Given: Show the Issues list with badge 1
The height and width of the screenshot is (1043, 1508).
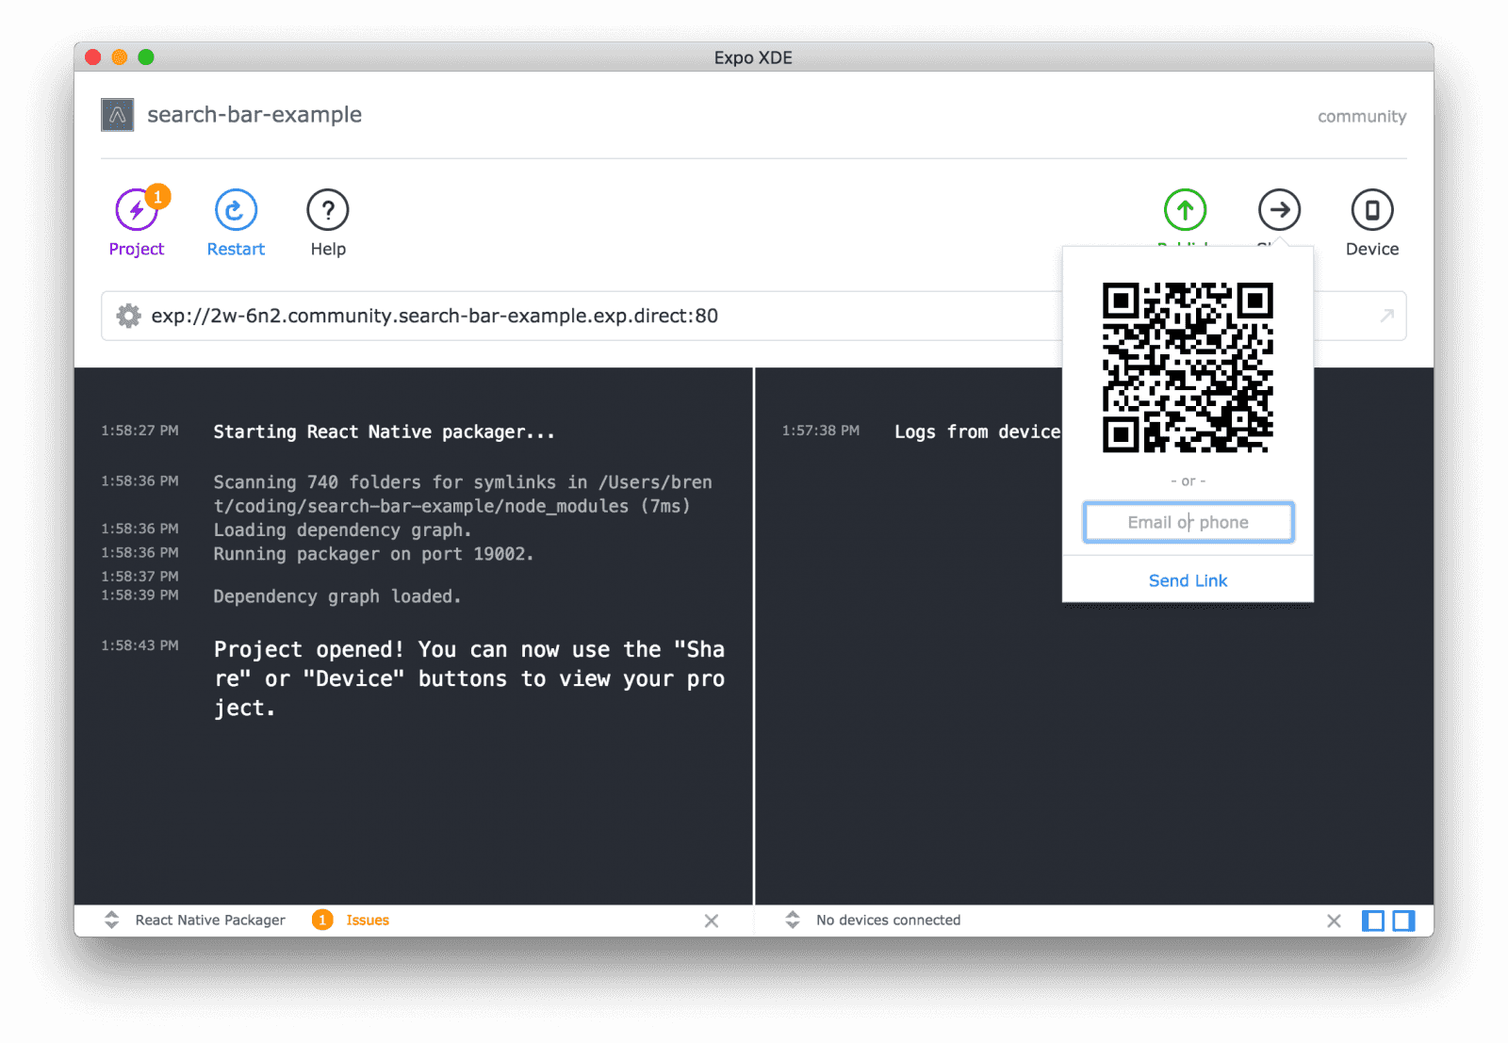Looking at the screenshot, I should 351,920.
